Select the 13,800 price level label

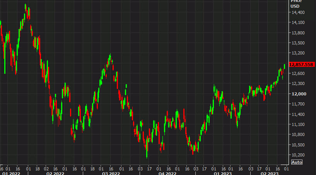pyautogui.click(x=298, y=33)
